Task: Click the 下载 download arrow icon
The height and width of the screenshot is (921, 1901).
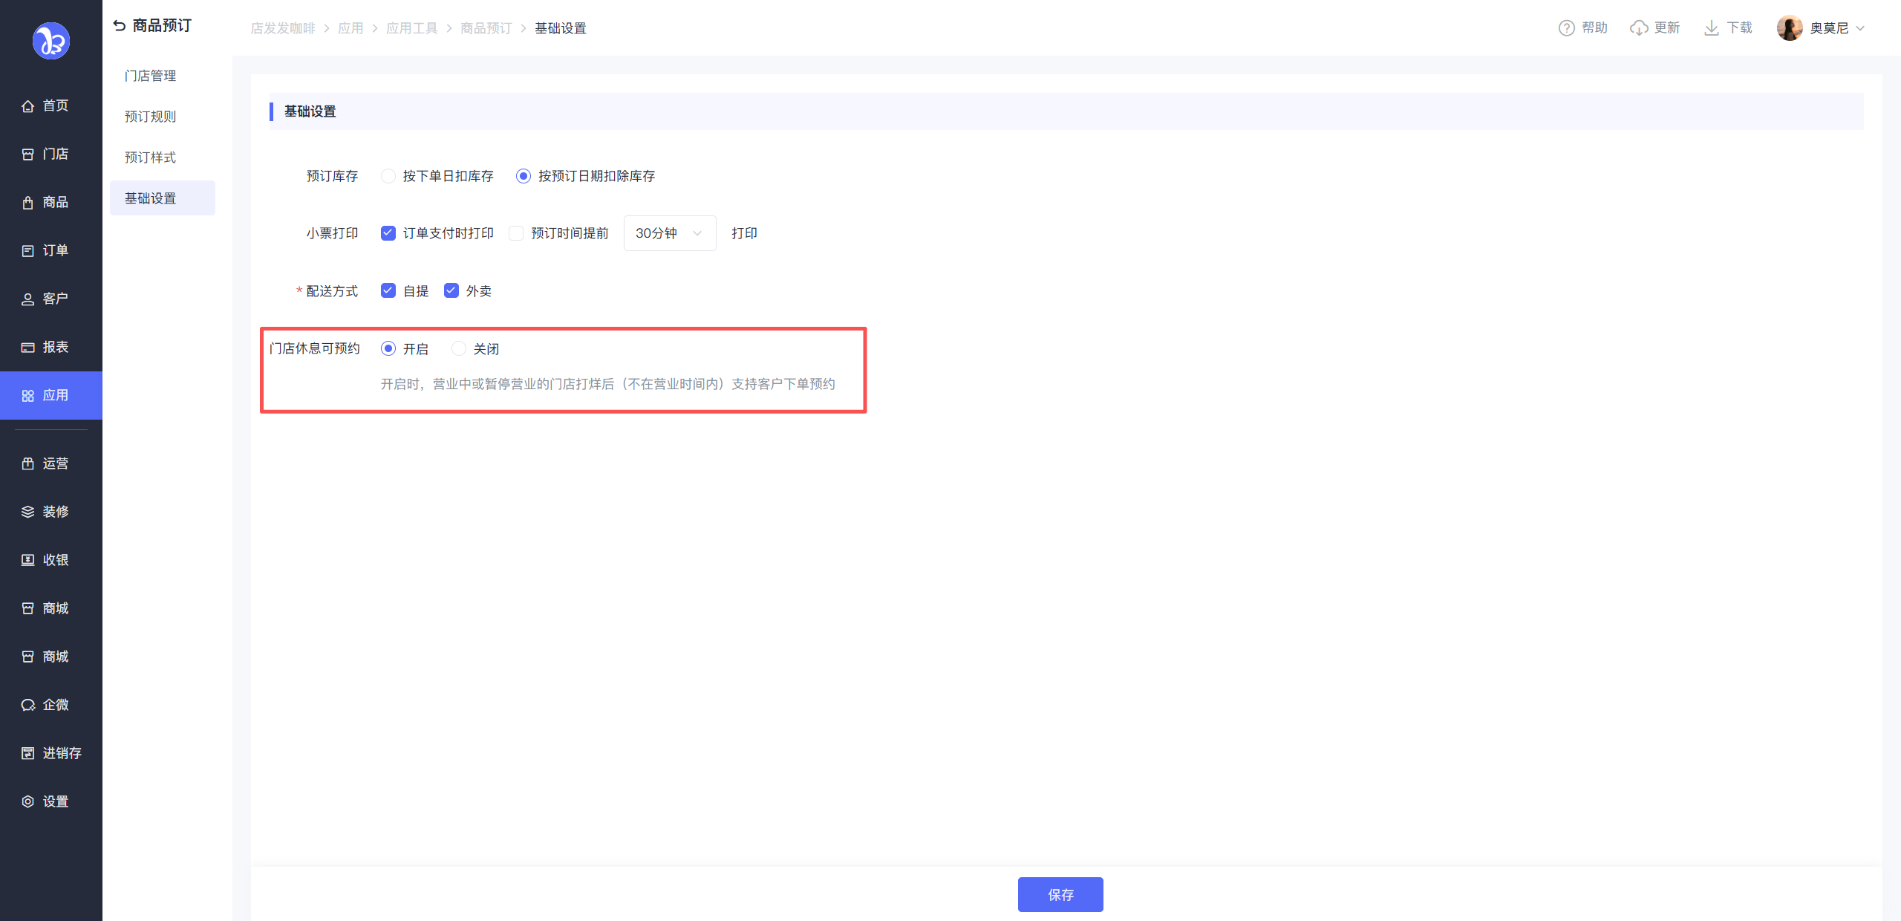Action: point(1711,28)
